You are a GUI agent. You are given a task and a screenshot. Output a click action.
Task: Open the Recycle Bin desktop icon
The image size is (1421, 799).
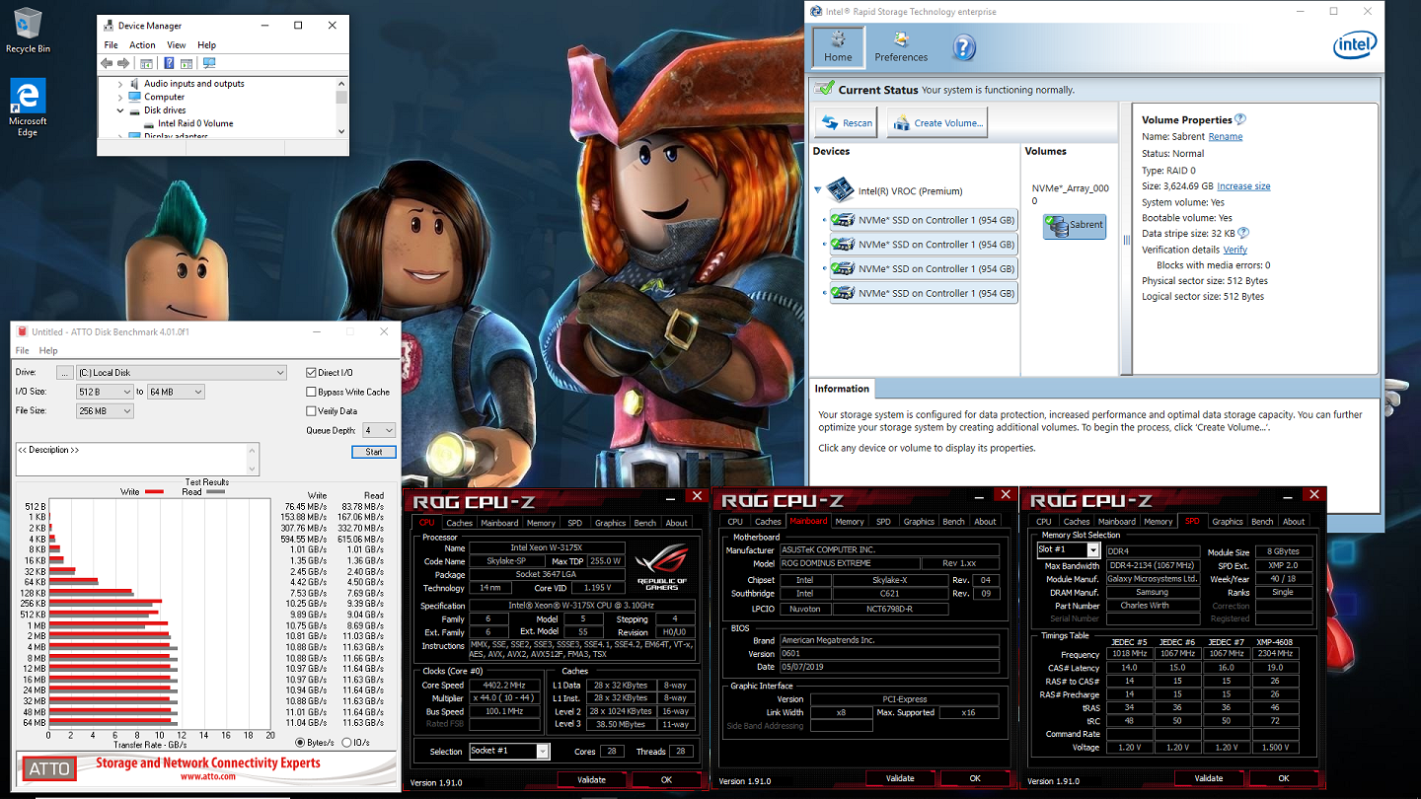[x=27, y=30]
